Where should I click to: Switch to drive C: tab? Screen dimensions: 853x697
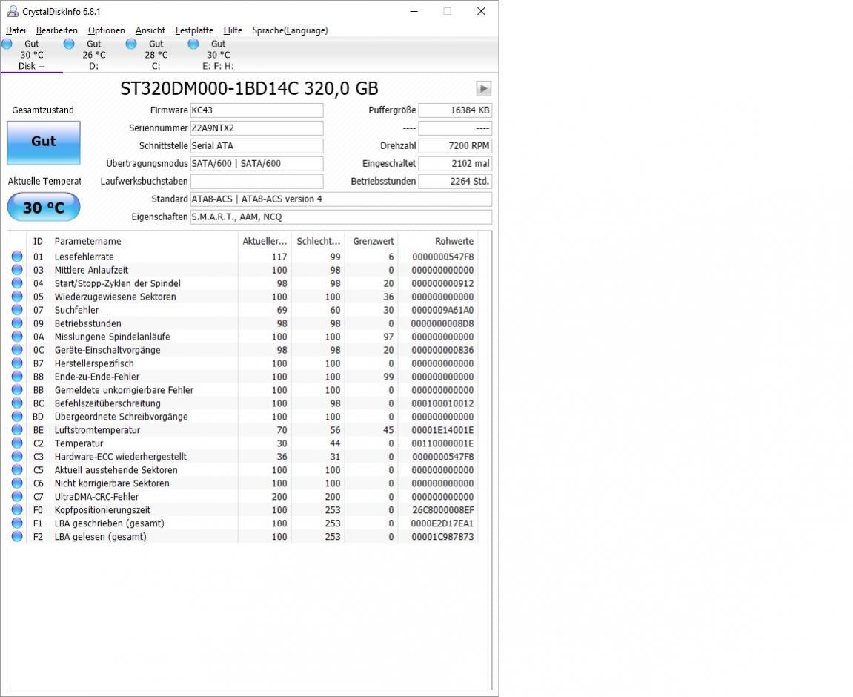pyautogui.click(x=156, y=55)
